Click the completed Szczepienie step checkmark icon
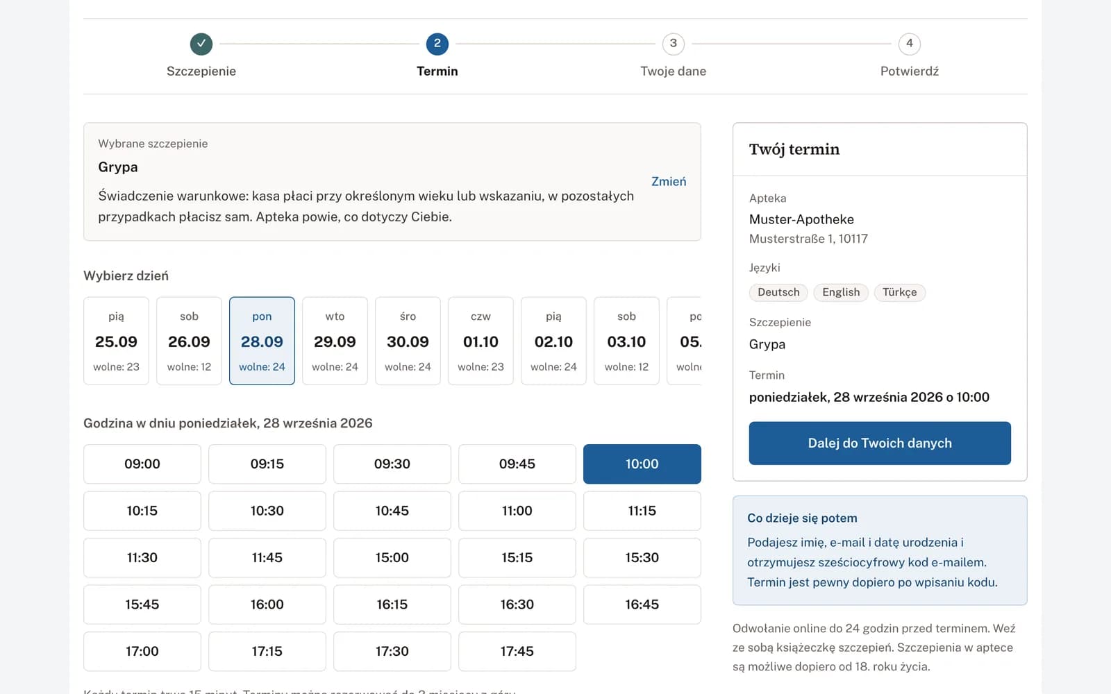This screenshot has width=1111, height=694. [201, 44]
